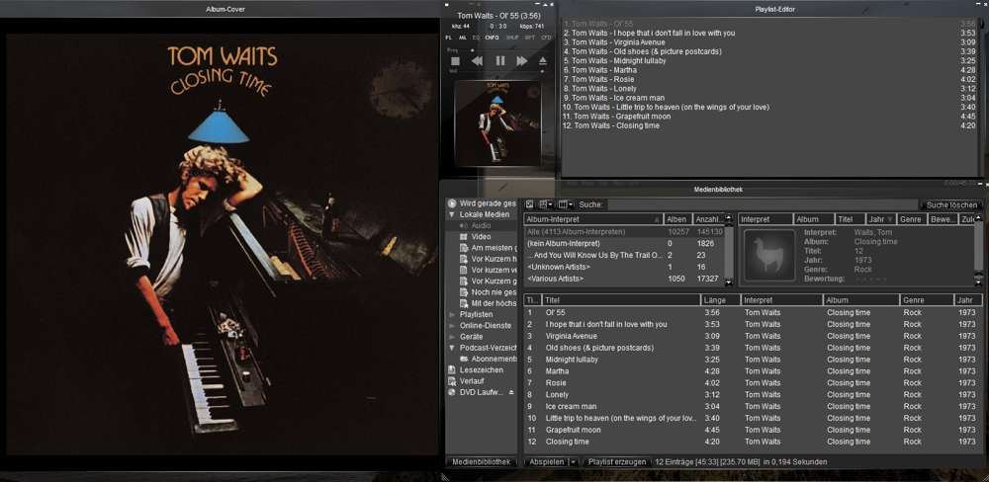Expand the Playlisten tree node

[453, 314]
